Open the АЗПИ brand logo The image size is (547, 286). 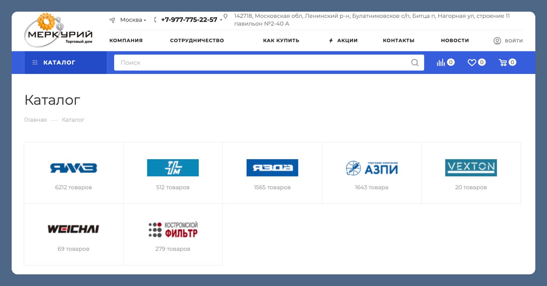372,168
